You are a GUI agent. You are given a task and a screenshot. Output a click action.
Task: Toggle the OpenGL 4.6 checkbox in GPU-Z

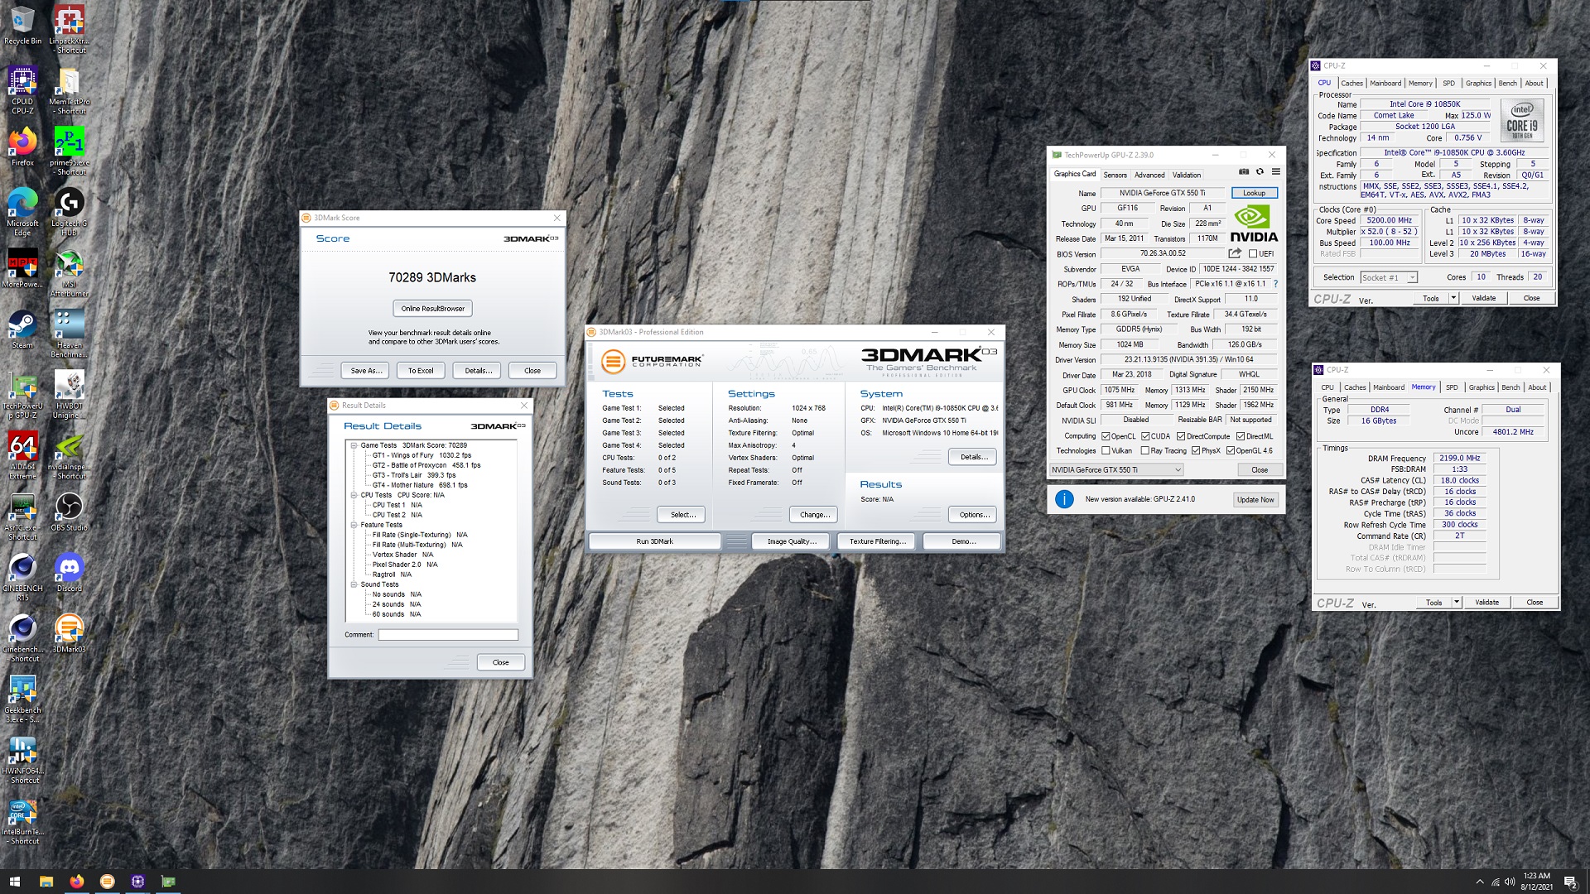[1231, 451]
